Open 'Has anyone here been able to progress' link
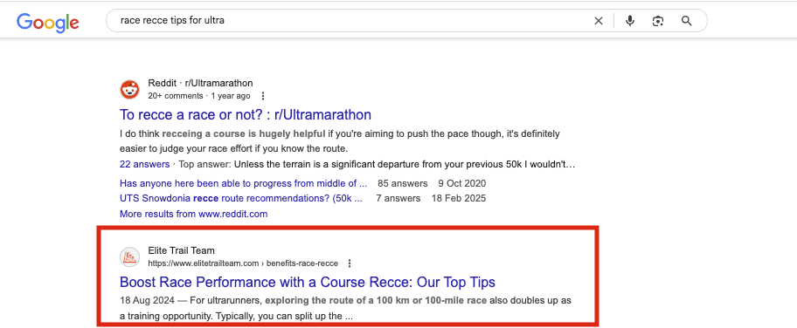This screenshot has width=797, height=328. pyautogui.click(x=244, y=183)
